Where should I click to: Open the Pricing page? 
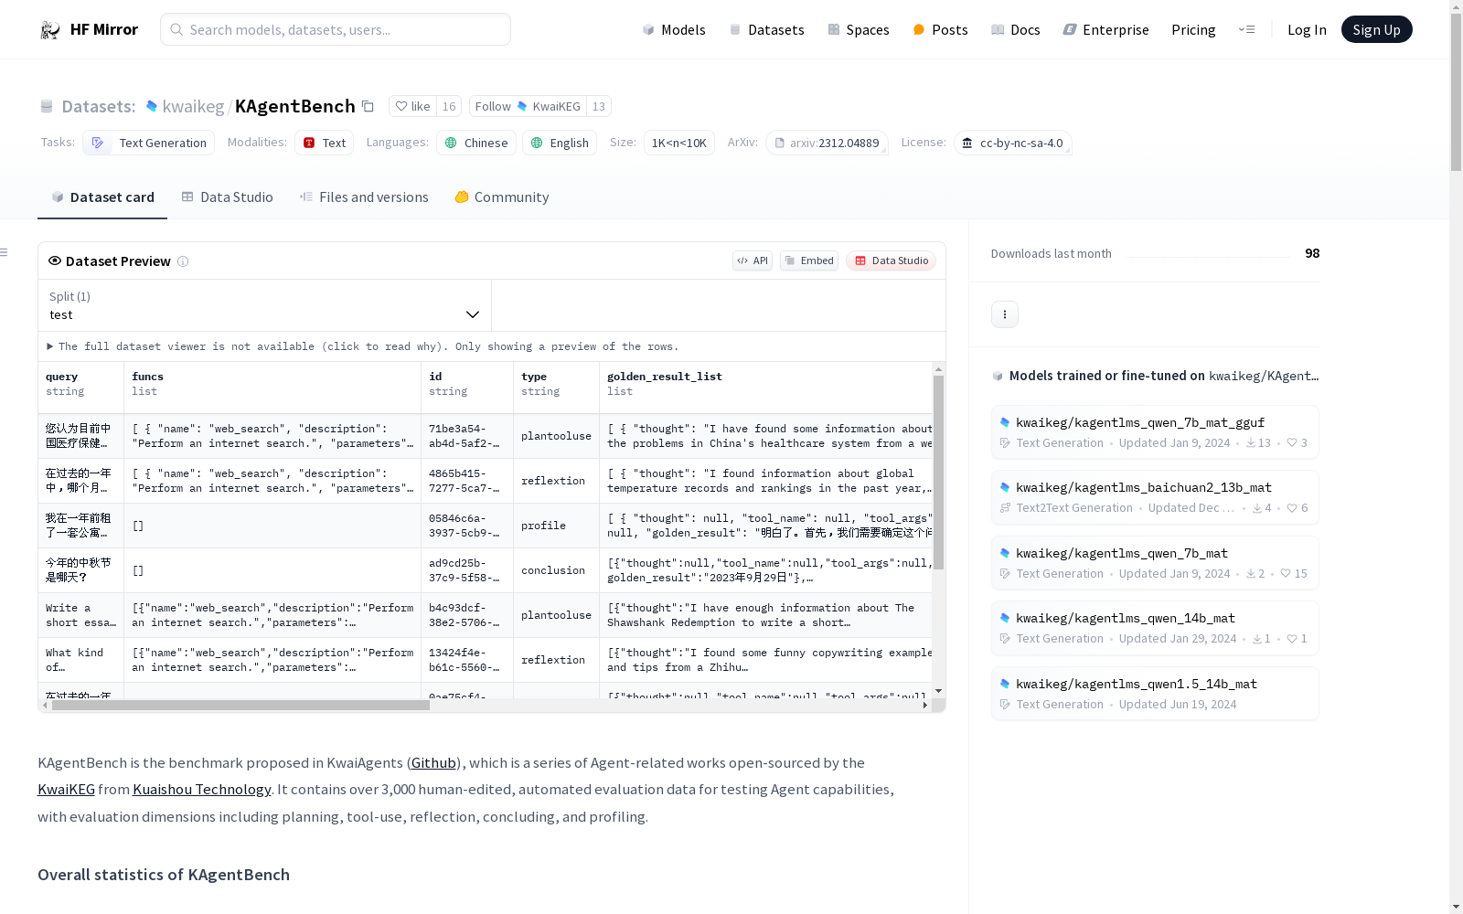1193,30
